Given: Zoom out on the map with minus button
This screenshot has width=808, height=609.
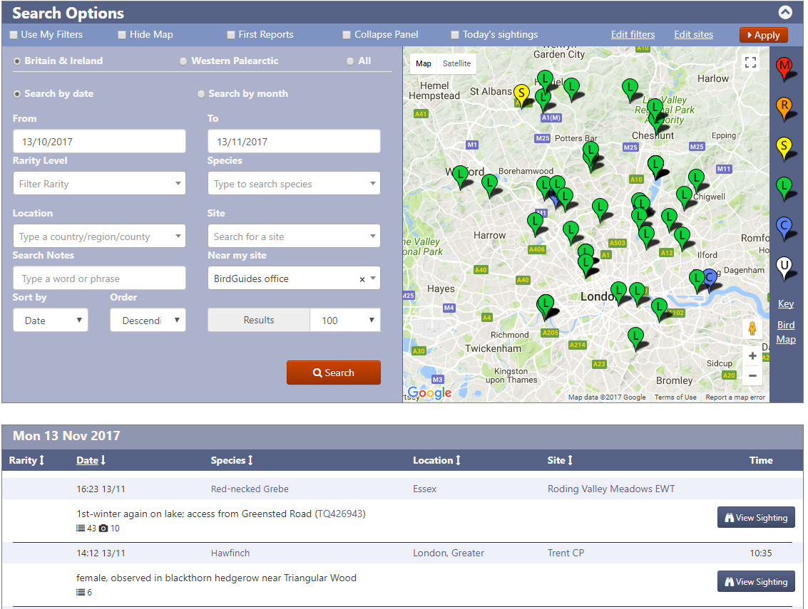Looking at the screenshot, I should (752, 376).
